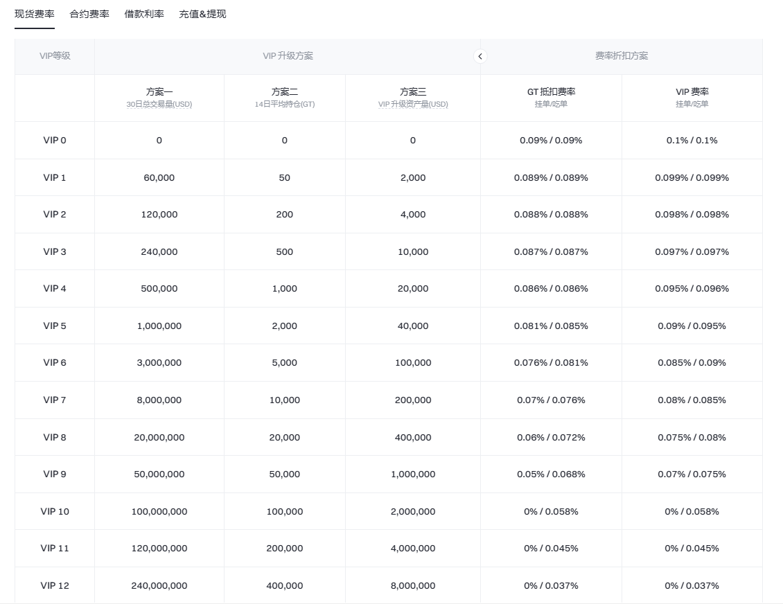Click the 0.07% / 0.075% VIP rate cell
Screen dimensions: 783x604
[x=692, y=474]
